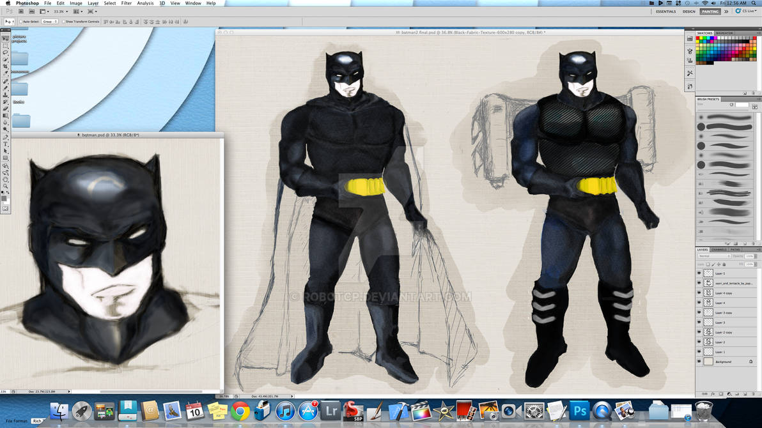Select the Eraser tool

pos(5,109)
